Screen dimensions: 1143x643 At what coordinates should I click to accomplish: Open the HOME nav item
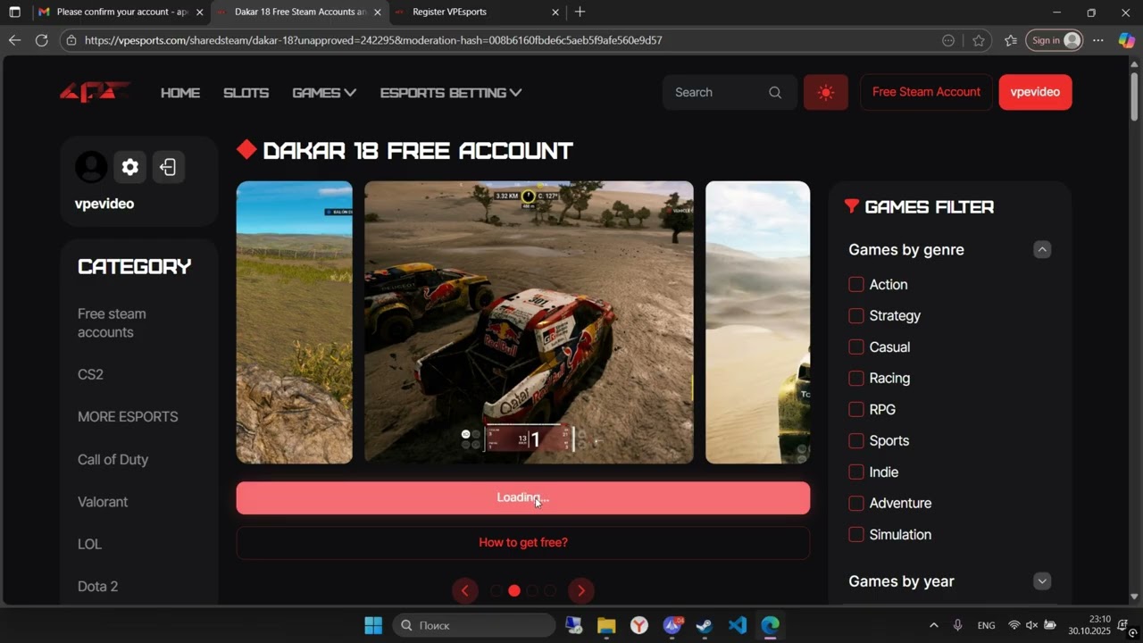tap(180, 93)
